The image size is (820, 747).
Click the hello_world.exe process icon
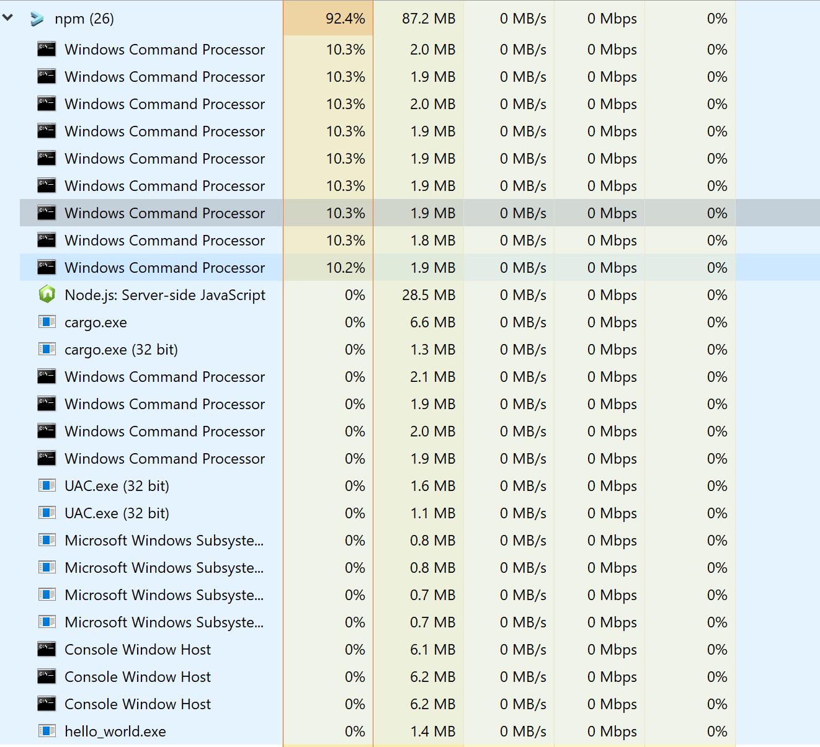click(x=47, y=731)
